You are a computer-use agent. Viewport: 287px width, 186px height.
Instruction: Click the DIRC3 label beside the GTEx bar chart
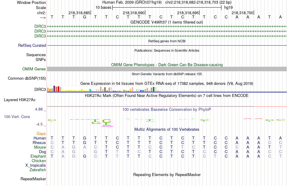pyautogui.click(x=40, y=89)
